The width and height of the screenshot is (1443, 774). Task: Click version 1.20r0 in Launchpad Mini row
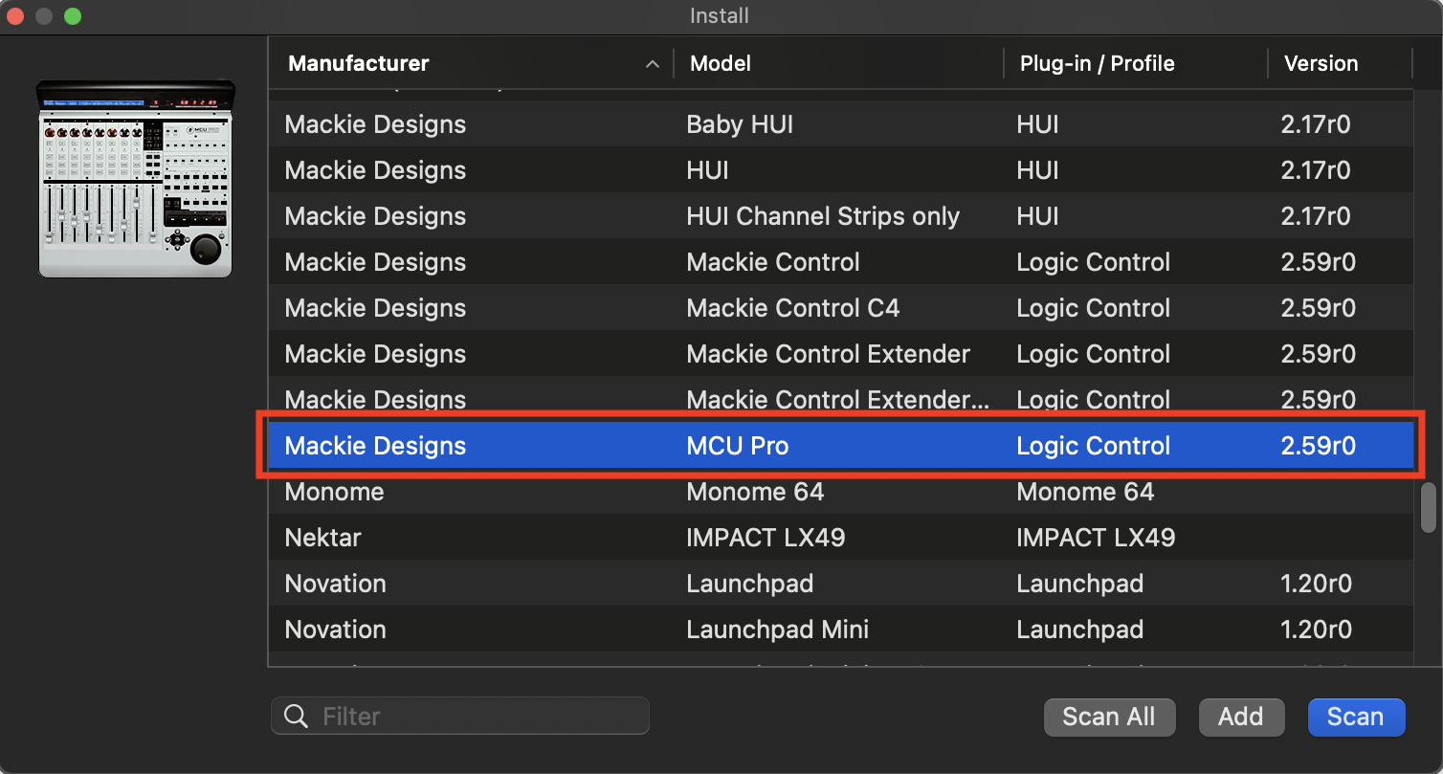(x=1316, y=630)
